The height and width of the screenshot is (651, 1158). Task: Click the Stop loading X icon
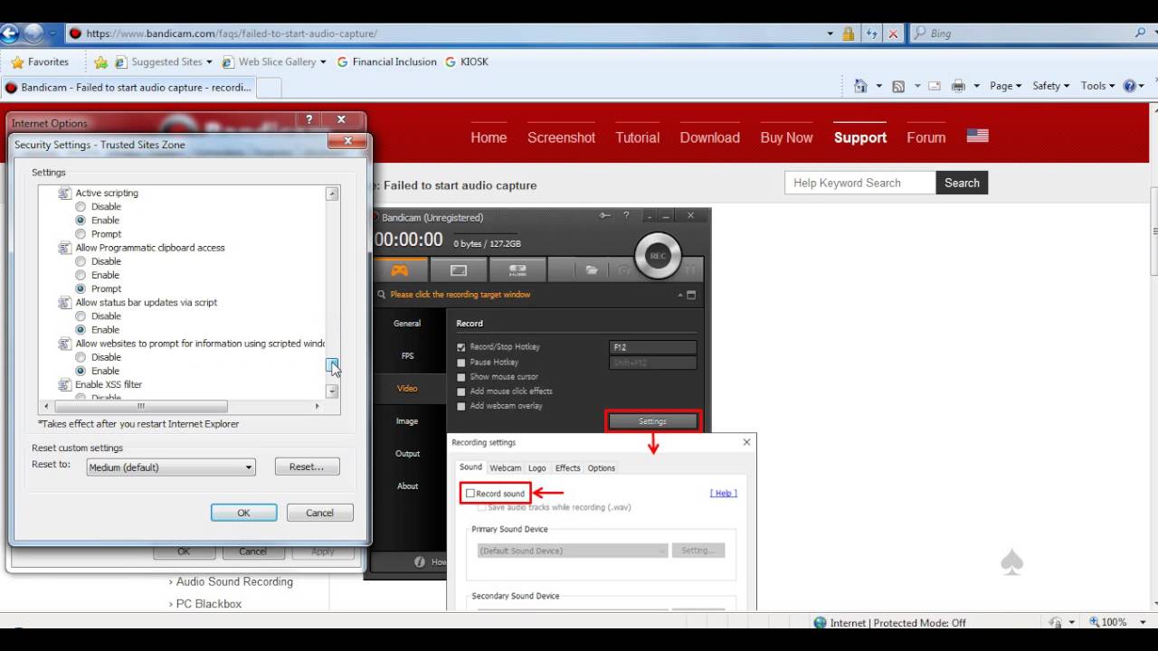coord(893,33)
